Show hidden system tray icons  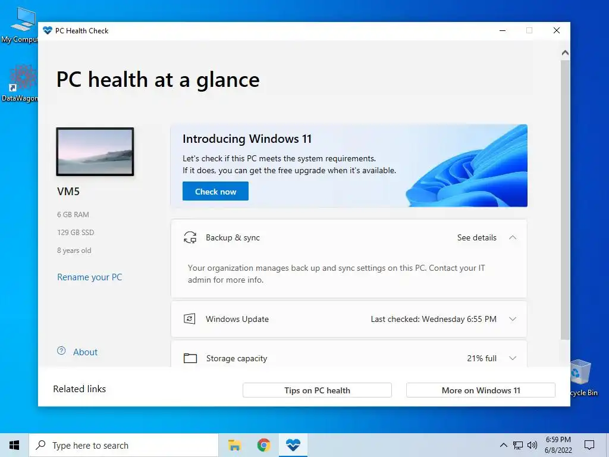[503, 445]
